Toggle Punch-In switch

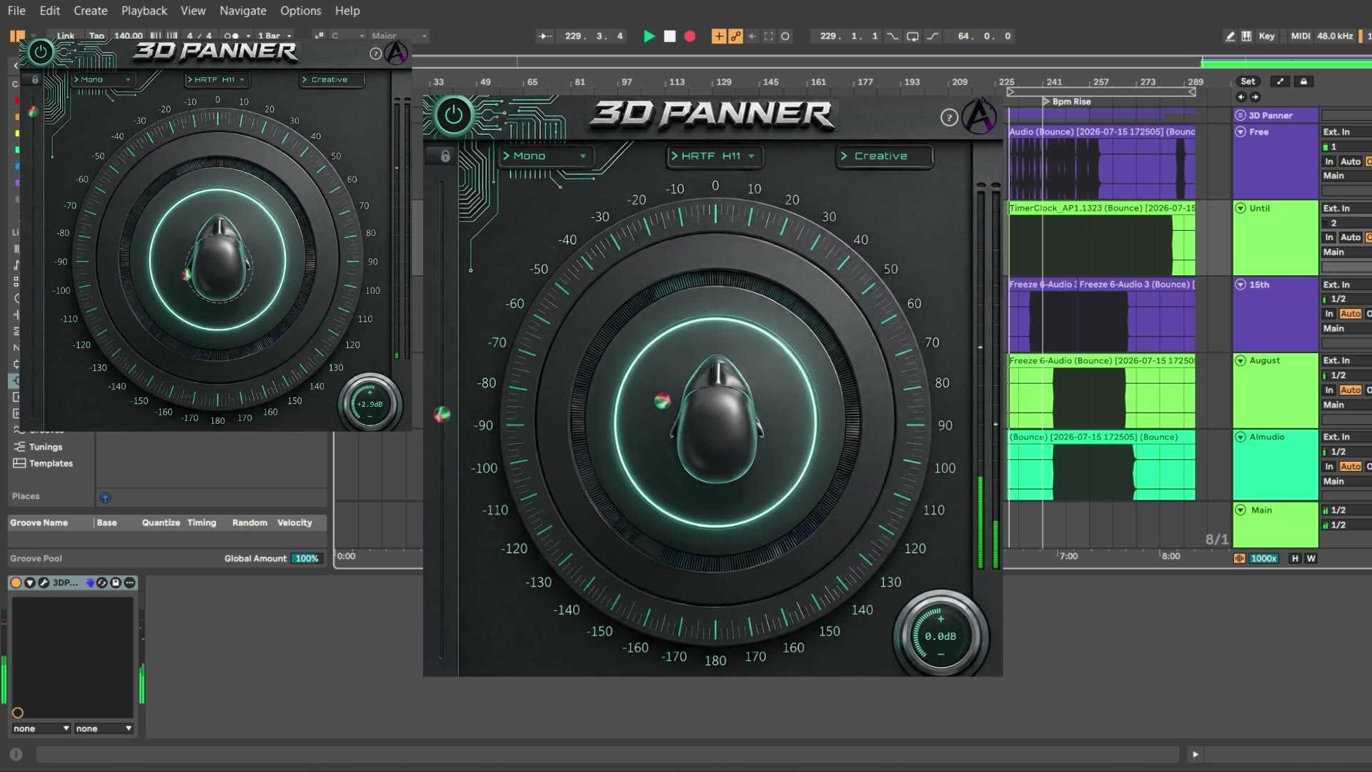pyautogui.click(x=893, y=36)
